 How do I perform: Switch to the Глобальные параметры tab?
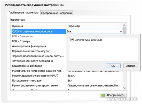23,12
